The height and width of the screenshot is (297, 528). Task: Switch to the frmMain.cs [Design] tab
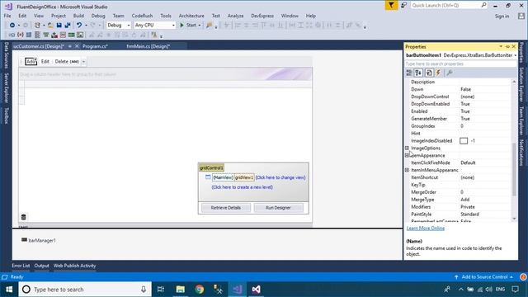click(148, 46)
